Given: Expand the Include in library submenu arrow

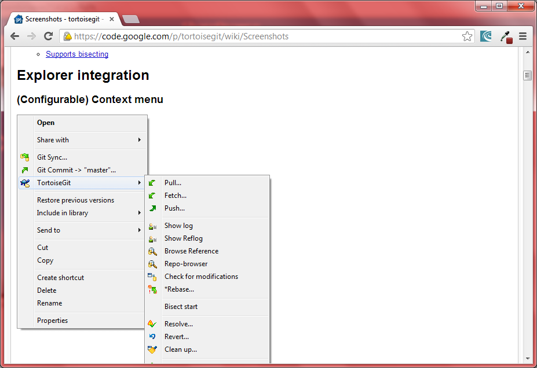Looking at the screenshot, I should tap(139, 213).
